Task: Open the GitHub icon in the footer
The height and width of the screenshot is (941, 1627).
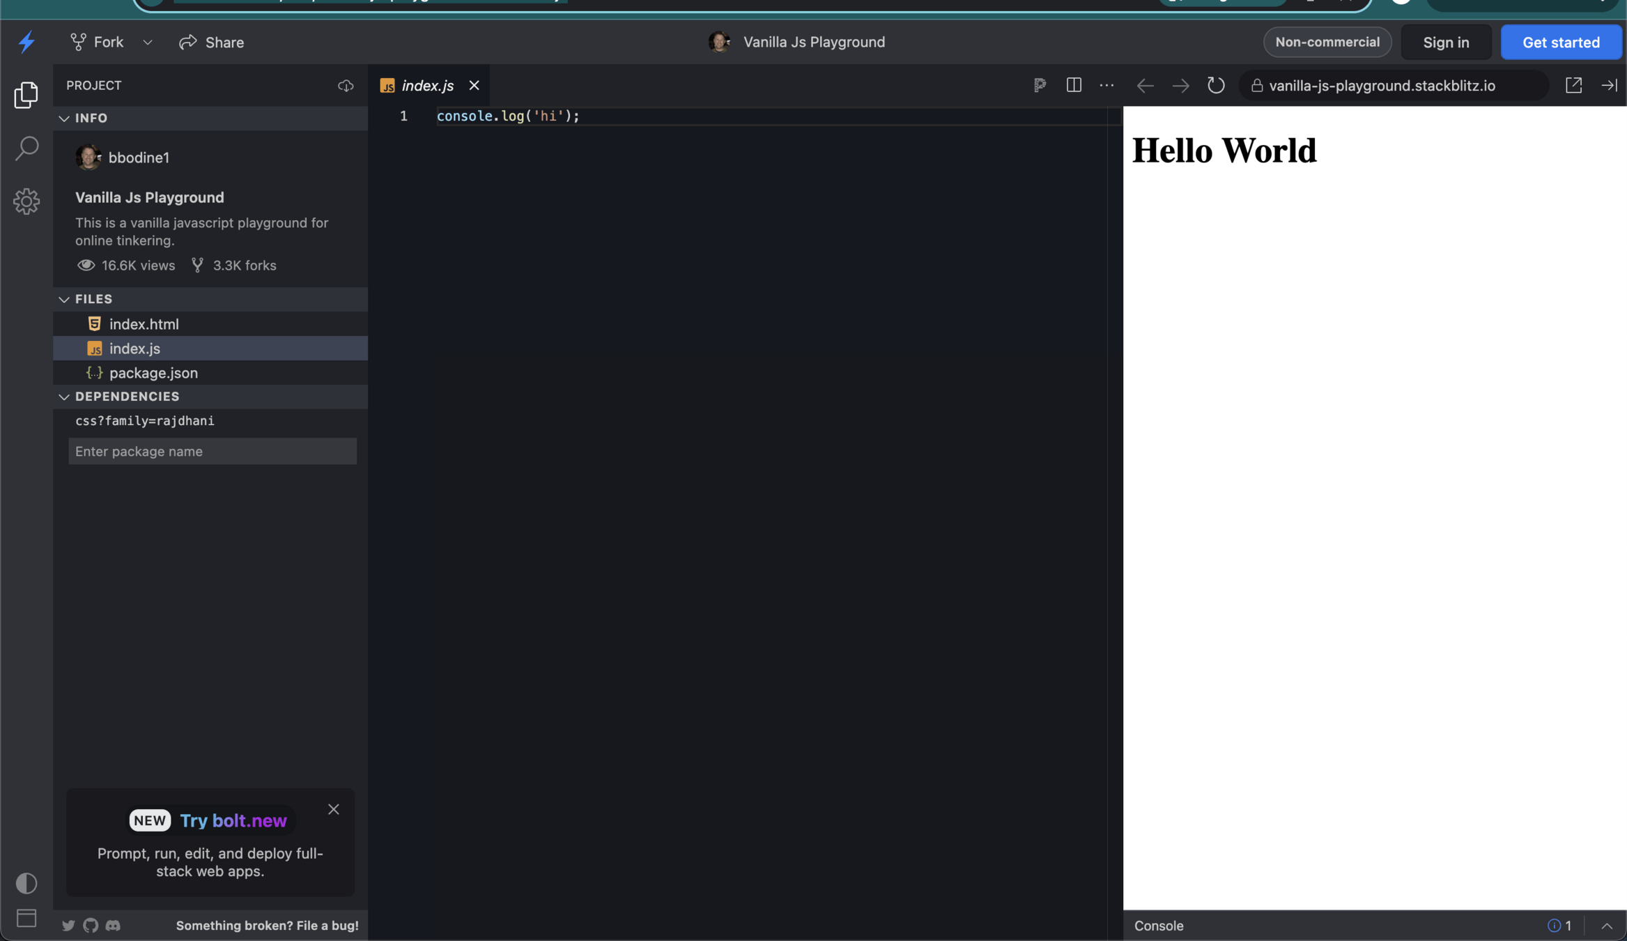Action: [91, 925]
